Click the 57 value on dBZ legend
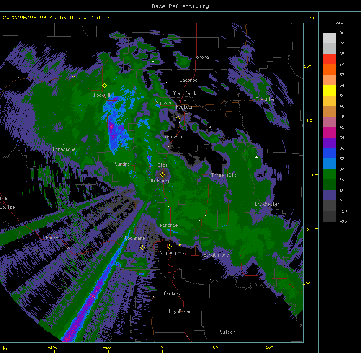Screen dimensions: 361x353 (x=342, y=75)
